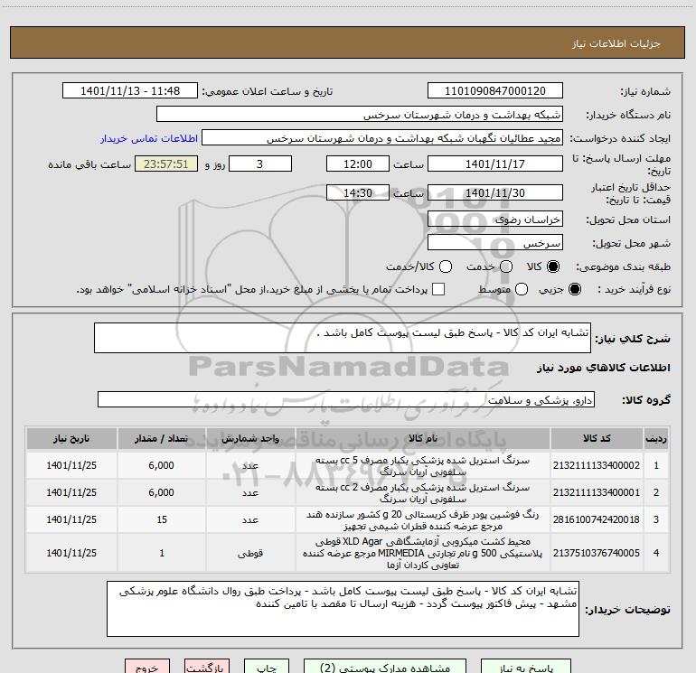Click the واحد شمارش column header
The image size is (696, 673).
pyautogui.click(x=250, y=438)
